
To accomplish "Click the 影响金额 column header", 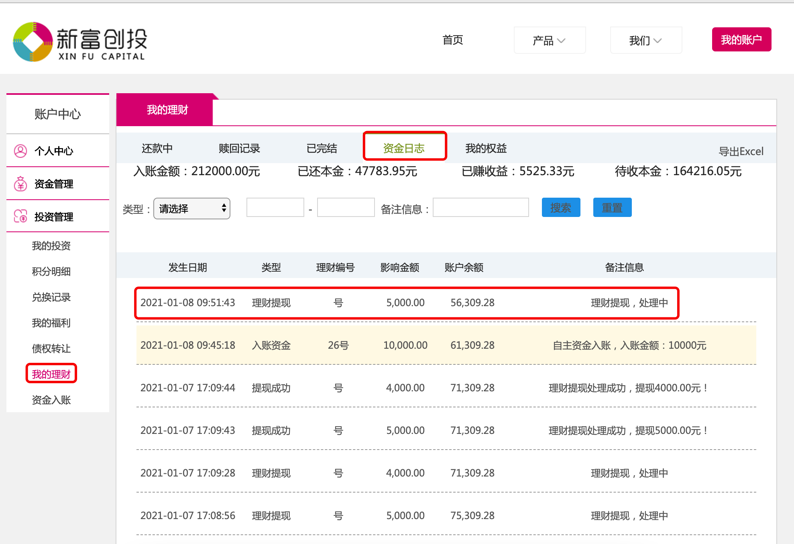I will point(400,268).
